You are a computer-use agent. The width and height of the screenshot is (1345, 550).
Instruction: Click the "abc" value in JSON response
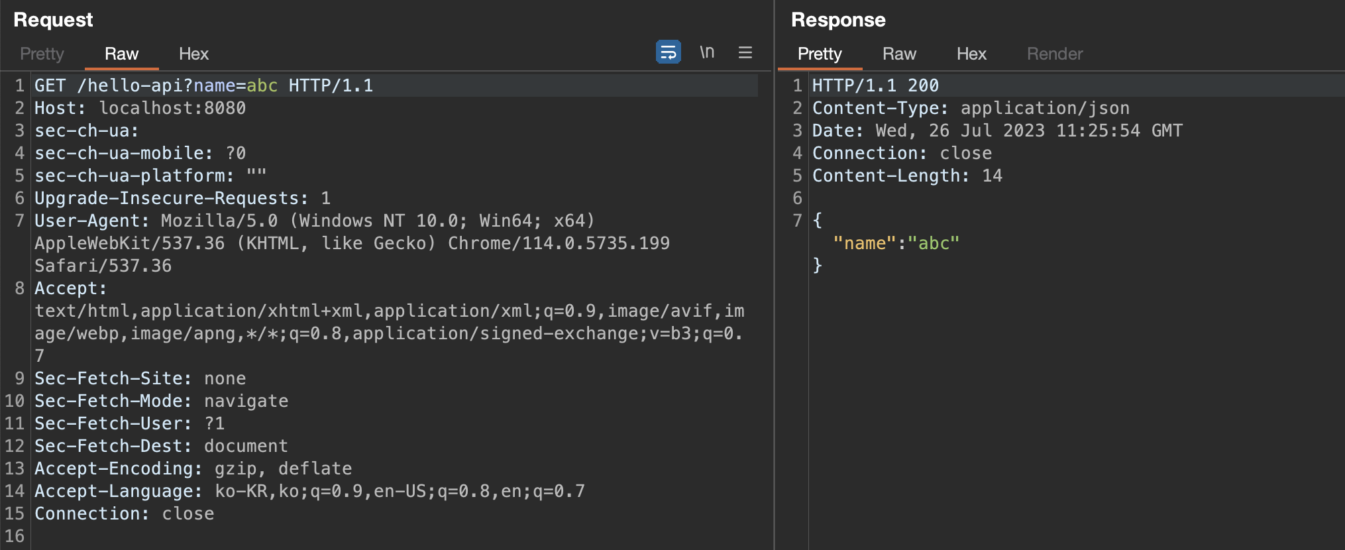coord(934,243)
